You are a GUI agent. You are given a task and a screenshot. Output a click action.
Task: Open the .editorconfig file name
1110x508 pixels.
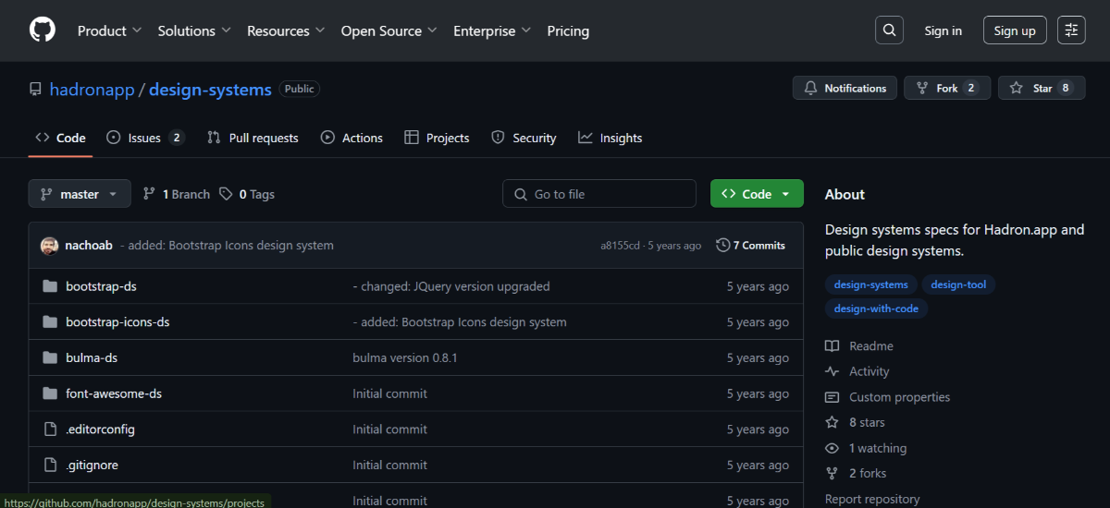(x=100, y=429)
